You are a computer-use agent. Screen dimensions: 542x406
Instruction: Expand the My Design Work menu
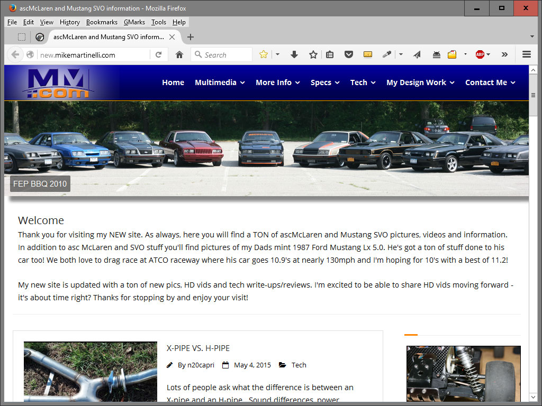[x=421, y=82]
